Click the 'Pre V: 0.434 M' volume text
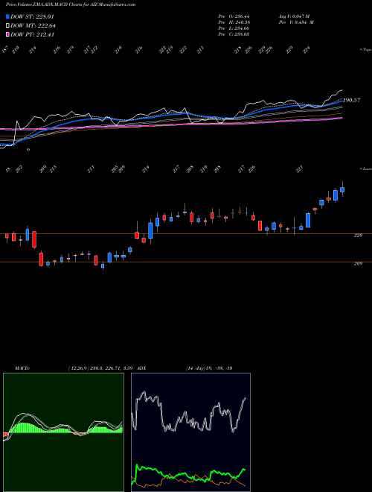The image size is (372, 492). 296,22
